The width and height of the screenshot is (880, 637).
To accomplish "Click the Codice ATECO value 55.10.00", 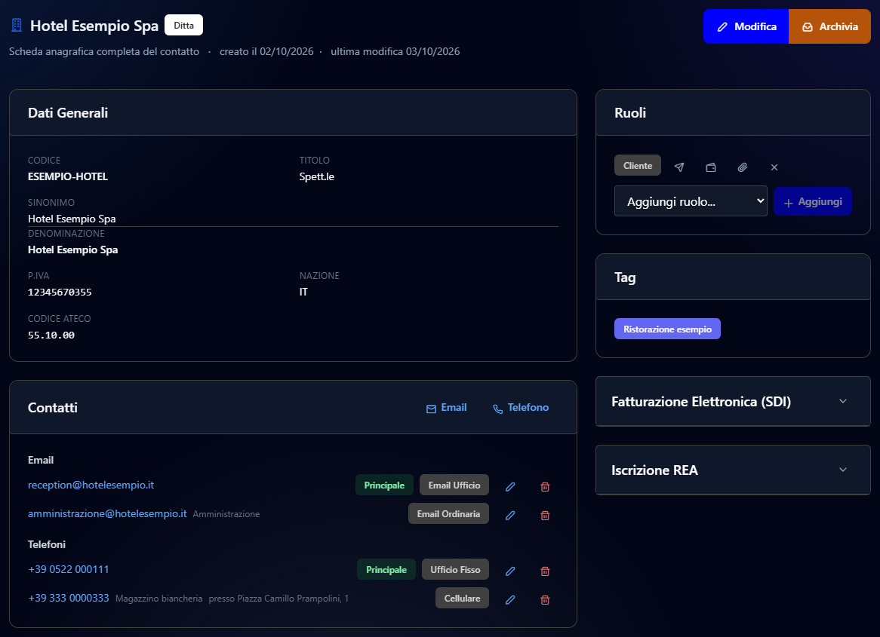I will [51, 335].
